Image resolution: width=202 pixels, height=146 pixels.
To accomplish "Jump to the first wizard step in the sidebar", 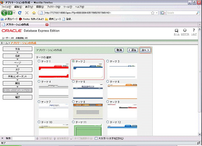I will (17, 49).
